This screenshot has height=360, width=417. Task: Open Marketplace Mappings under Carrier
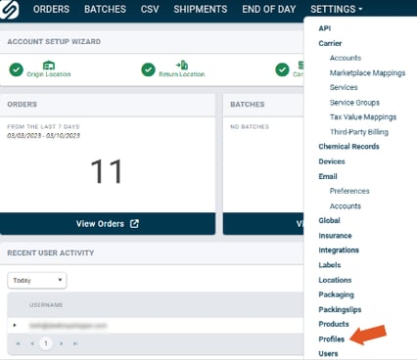point(367,73)
